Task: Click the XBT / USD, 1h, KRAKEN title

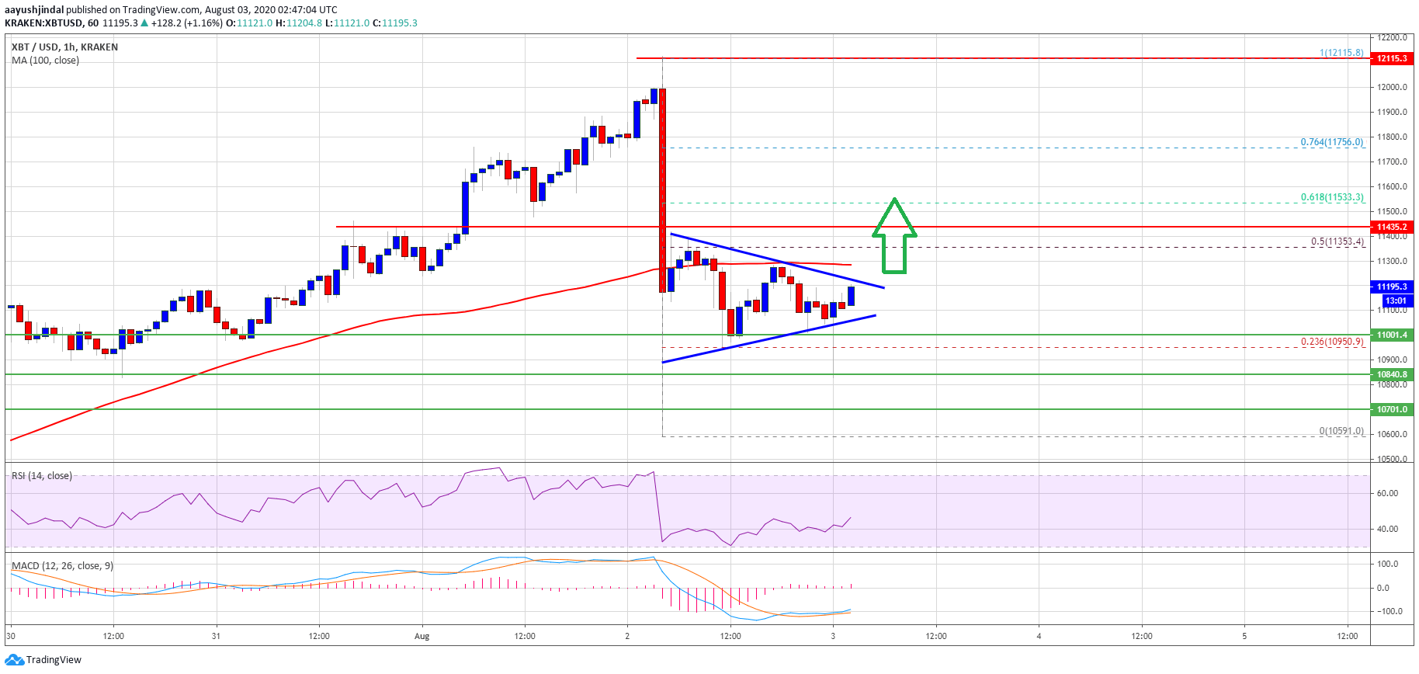Action: click(x=65, y=47)
